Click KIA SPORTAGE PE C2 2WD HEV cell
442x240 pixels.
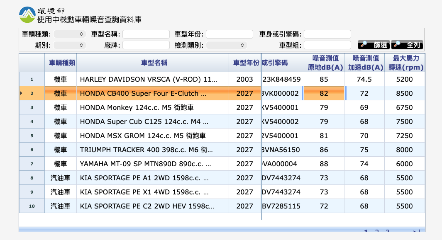tap(153, 206)
